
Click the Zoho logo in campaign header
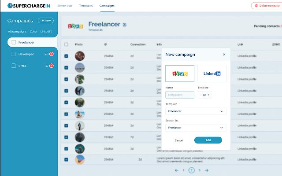coord(75,26)
